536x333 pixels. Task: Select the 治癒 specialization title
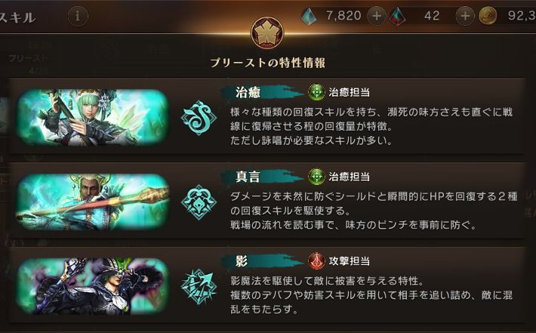[248, 92]
